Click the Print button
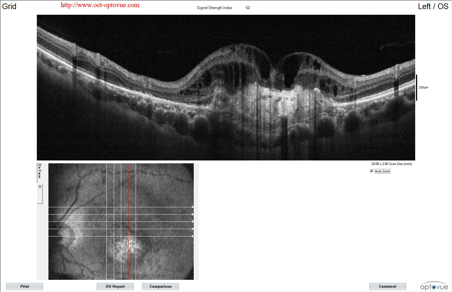The height and width of the screenshot is (292, 452). 25,286
